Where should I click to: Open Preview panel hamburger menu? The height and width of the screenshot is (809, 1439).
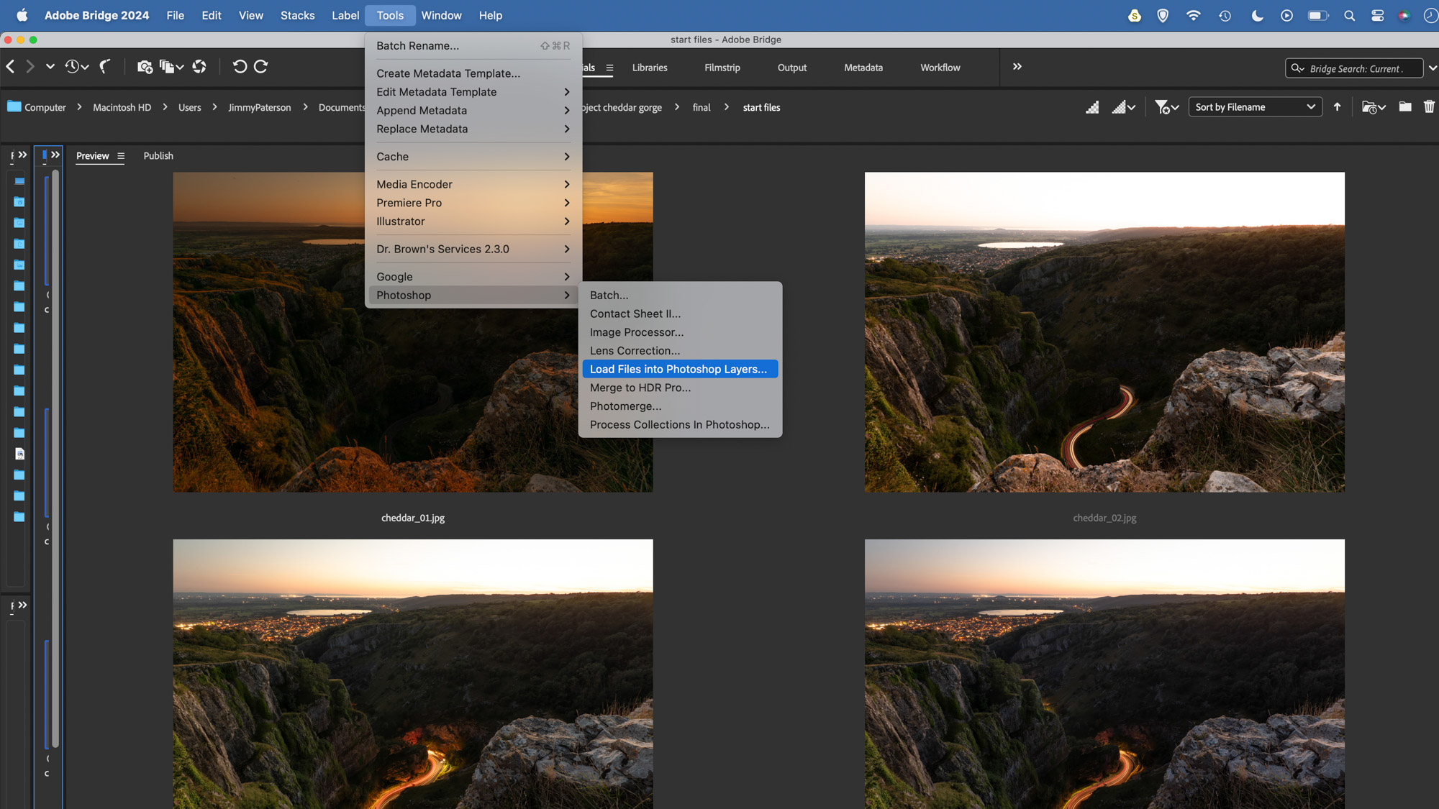(x=121, y=156)
